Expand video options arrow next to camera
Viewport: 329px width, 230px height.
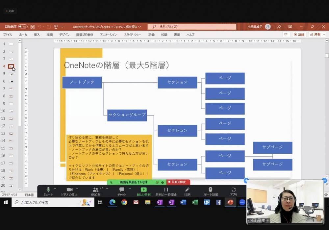pos(77,189)
